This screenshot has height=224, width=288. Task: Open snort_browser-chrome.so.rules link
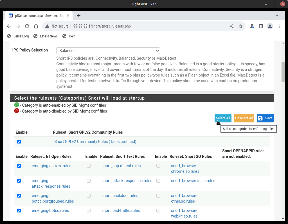(185, 169)
